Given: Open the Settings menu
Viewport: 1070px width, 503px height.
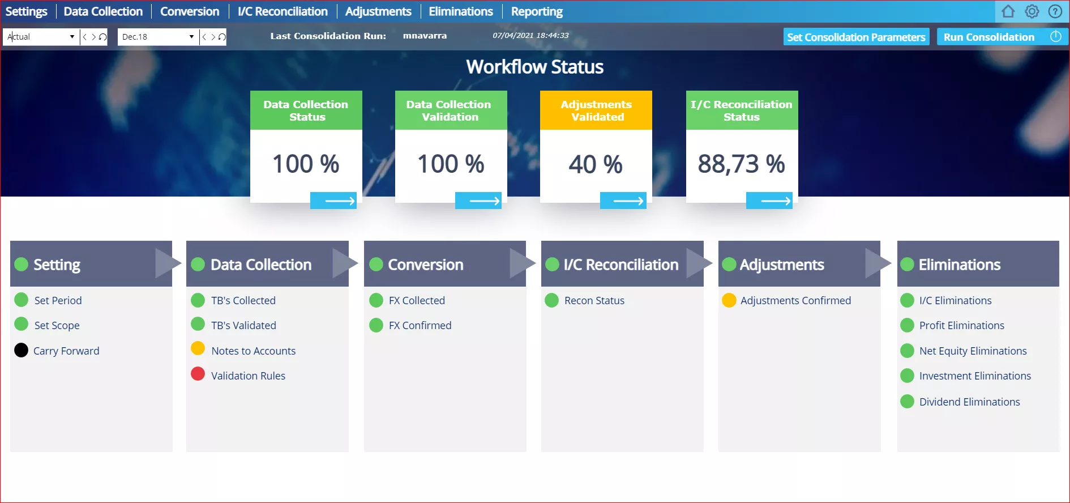Looking at the screenshot, I should coord(26,11).
